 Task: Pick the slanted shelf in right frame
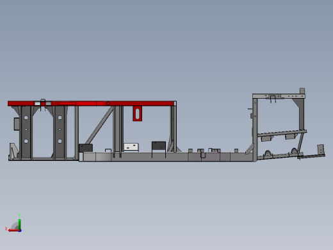[x=282, y=133]
